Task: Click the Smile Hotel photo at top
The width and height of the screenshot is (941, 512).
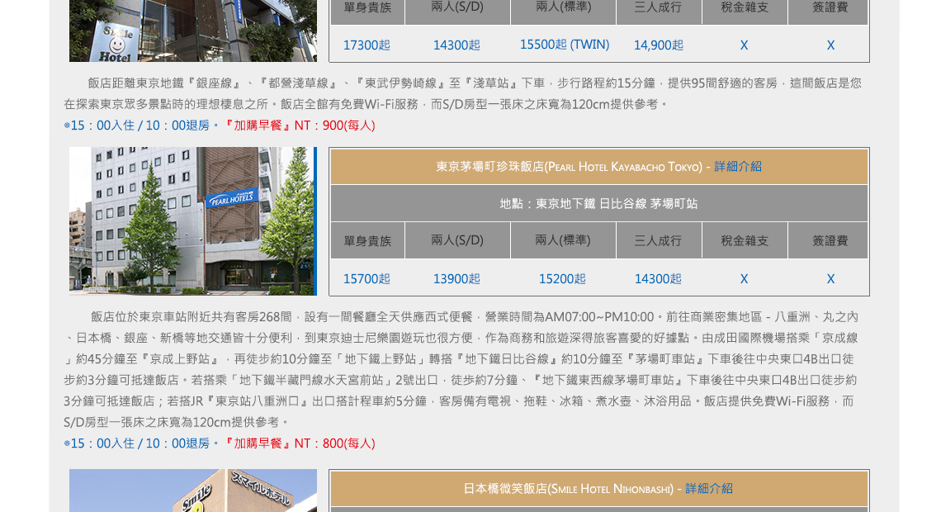Action: [192, 31]
